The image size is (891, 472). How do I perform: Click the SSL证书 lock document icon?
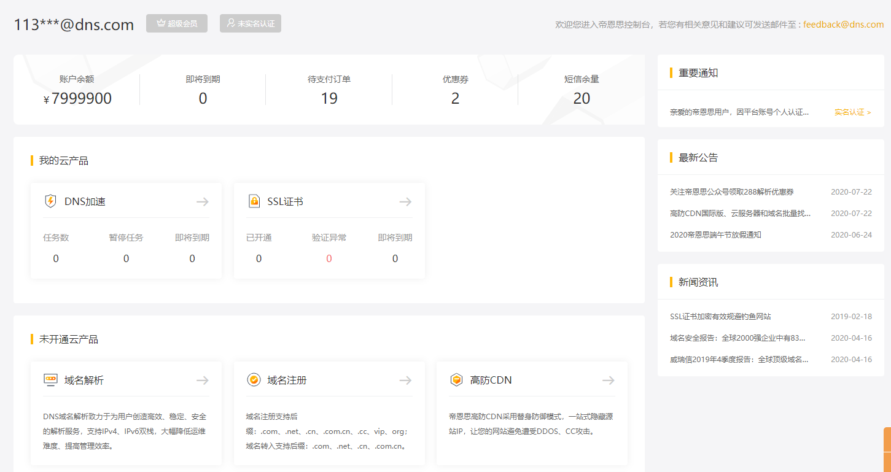pyautogui.click(x=254, y=201)
